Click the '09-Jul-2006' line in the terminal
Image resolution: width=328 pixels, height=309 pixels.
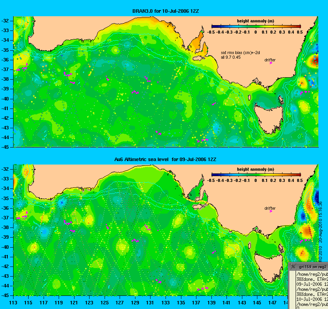pyautogui.click(x=312, y=284)
